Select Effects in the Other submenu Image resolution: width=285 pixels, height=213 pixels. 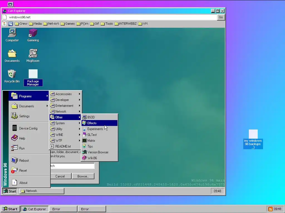tap(99, 123)
